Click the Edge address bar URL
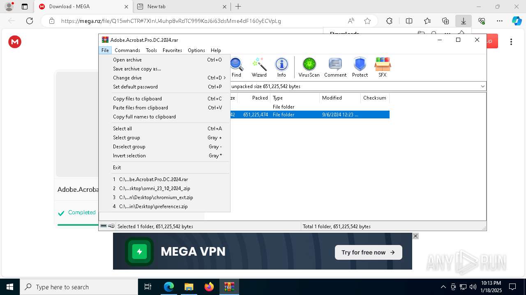The width and height of the screenshot is (526, 295). pos(171,21)
